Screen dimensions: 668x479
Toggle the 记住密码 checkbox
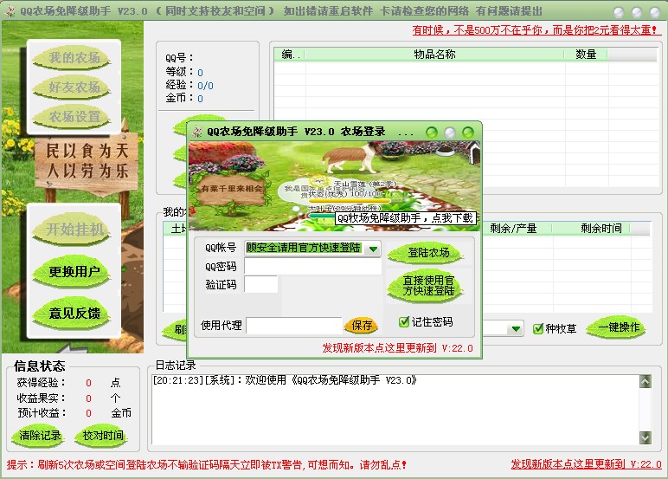tap(404, 322)
